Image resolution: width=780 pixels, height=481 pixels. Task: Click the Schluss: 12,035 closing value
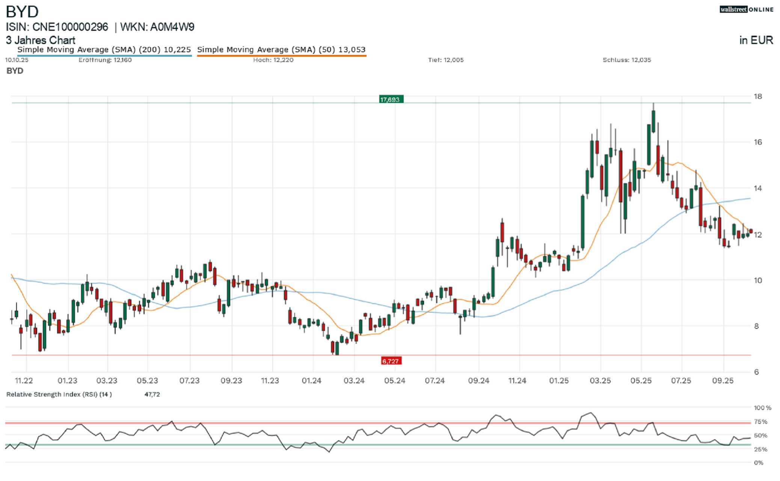point(626,60)
